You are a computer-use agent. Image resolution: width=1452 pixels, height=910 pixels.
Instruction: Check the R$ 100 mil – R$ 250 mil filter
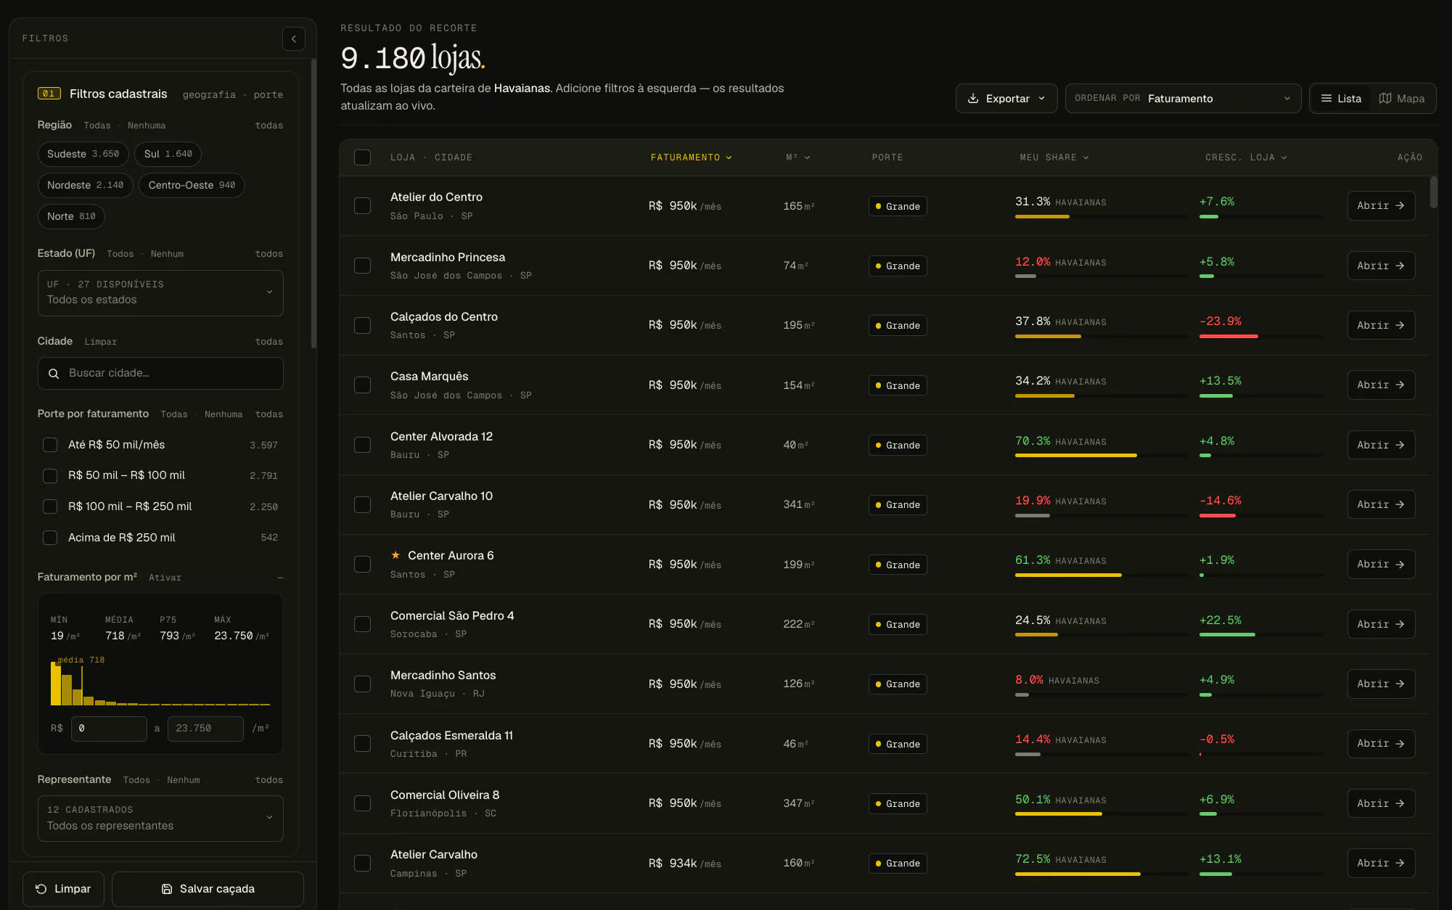click(50, 507)
